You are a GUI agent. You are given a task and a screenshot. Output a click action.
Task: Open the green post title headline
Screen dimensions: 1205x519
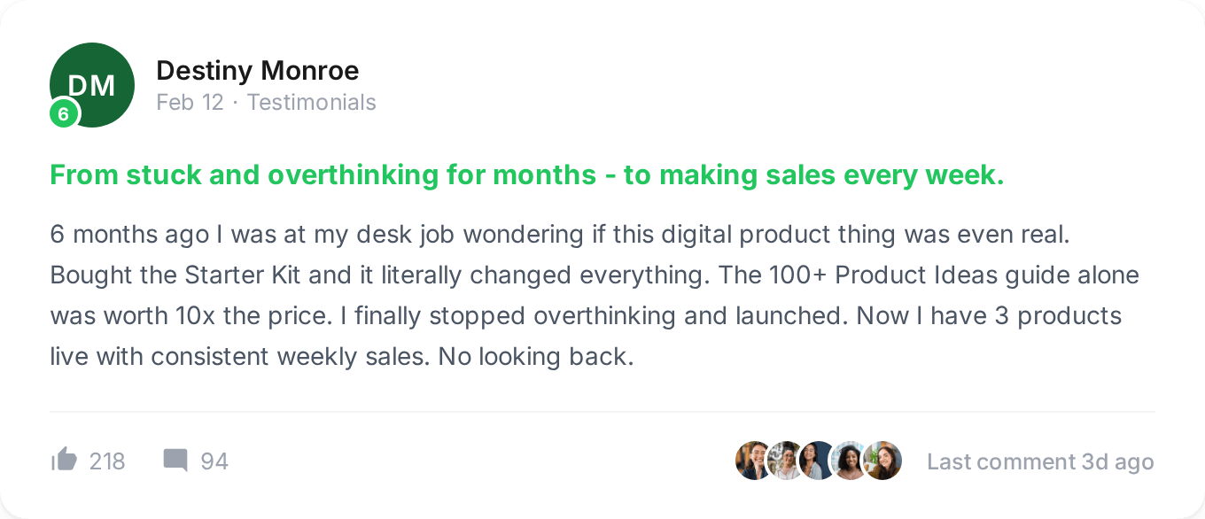point(526,175)
